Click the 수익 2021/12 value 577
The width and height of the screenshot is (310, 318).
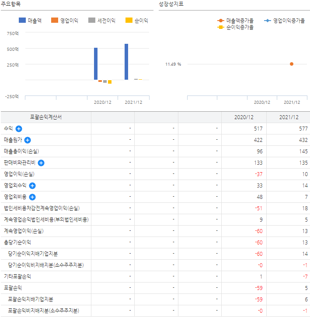click(303, 129)
